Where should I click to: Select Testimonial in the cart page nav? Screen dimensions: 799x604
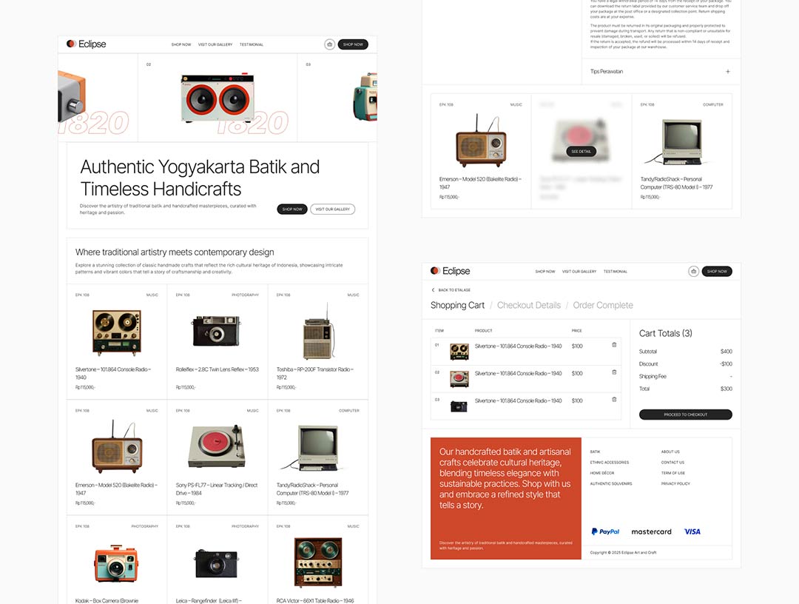(615, 272)
